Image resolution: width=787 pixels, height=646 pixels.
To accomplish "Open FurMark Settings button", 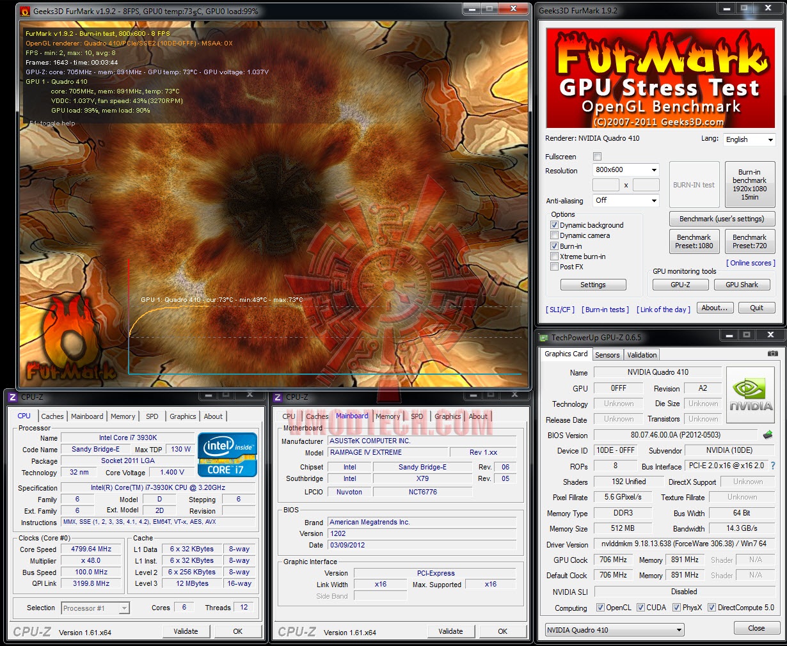I will pyautogui.click(x=593, y=285).
